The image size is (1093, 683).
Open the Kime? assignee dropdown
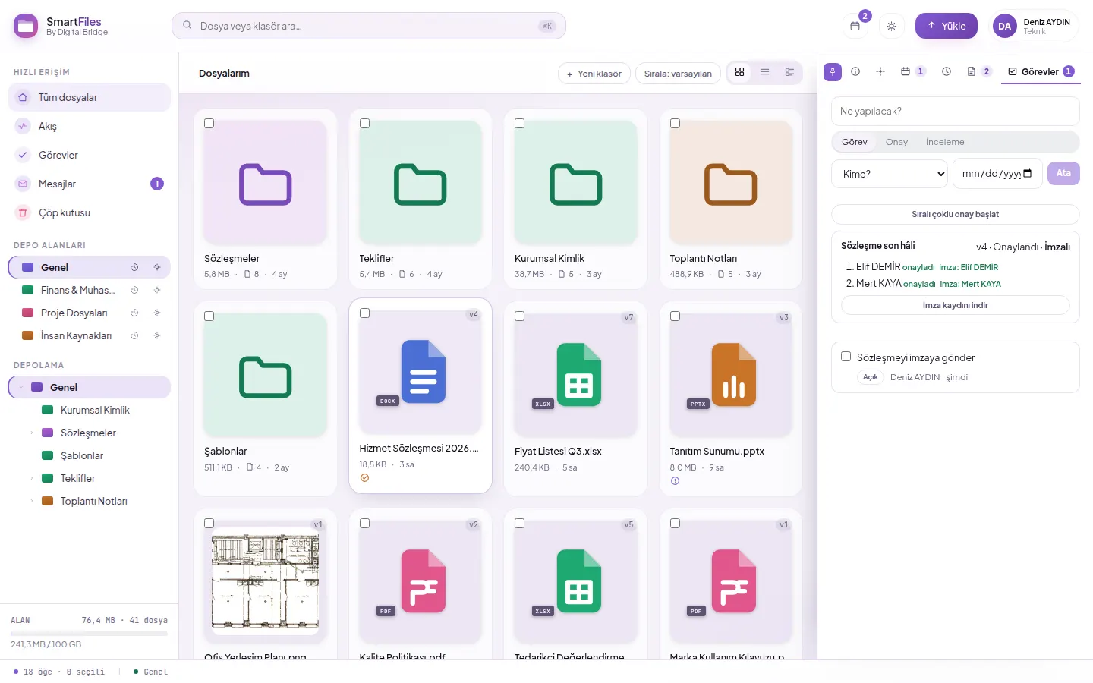click(x=890, y=174)
